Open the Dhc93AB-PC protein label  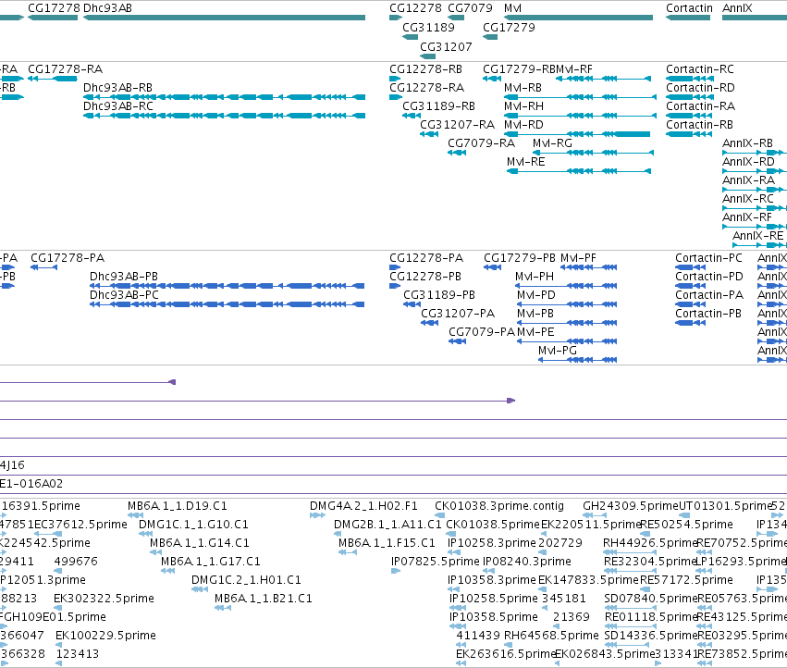pyautogui.click(x=124, y=295)
